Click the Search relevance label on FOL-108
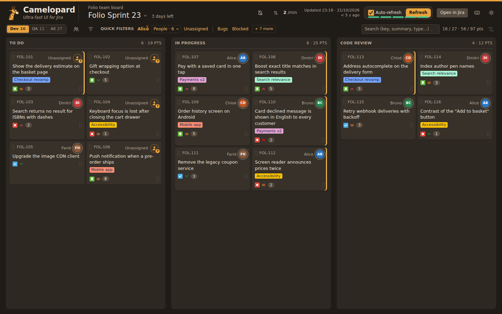 (x=274, y=80)
